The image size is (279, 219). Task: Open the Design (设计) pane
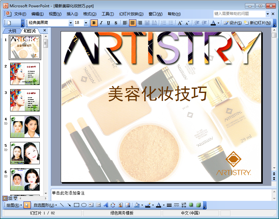233,23
